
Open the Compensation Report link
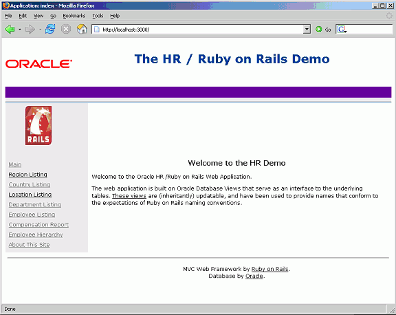pyautogui.click(x=38, y=225)
